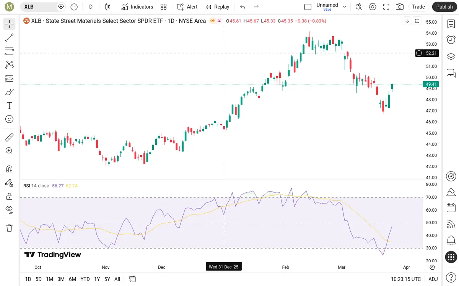
Task: Activate the zoom in tool
Action: coord(10,151)
